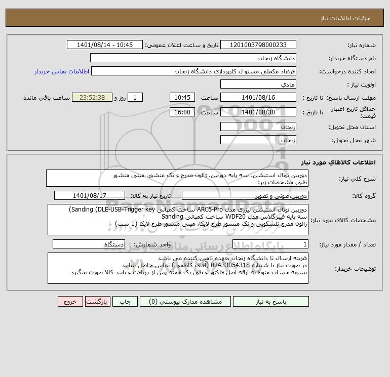Click the buyer notes box توضیحات خریدار
390x377 pixels.
pos(178,268)
